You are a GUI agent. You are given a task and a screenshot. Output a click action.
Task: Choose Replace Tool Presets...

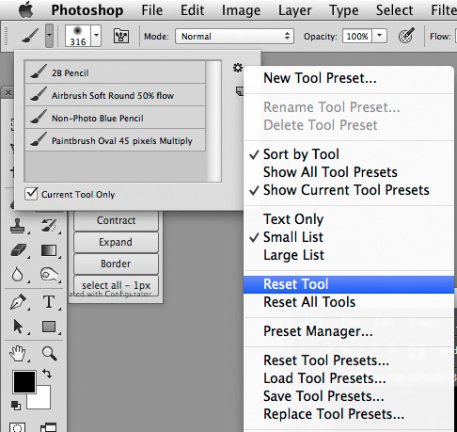349,414
